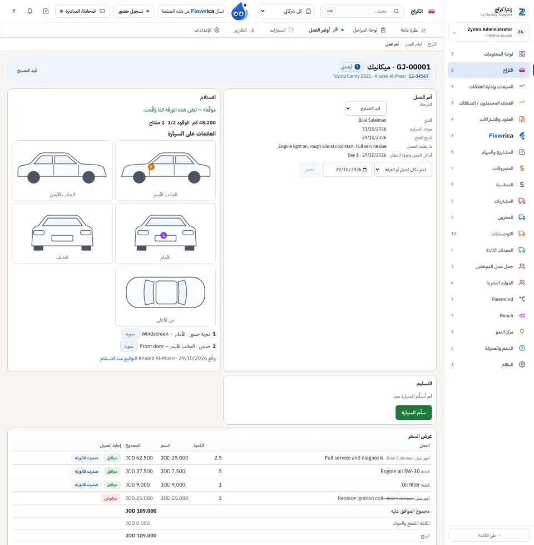
Task: Collapse the sidebar via طيّ القائمة
Action: 489,535
